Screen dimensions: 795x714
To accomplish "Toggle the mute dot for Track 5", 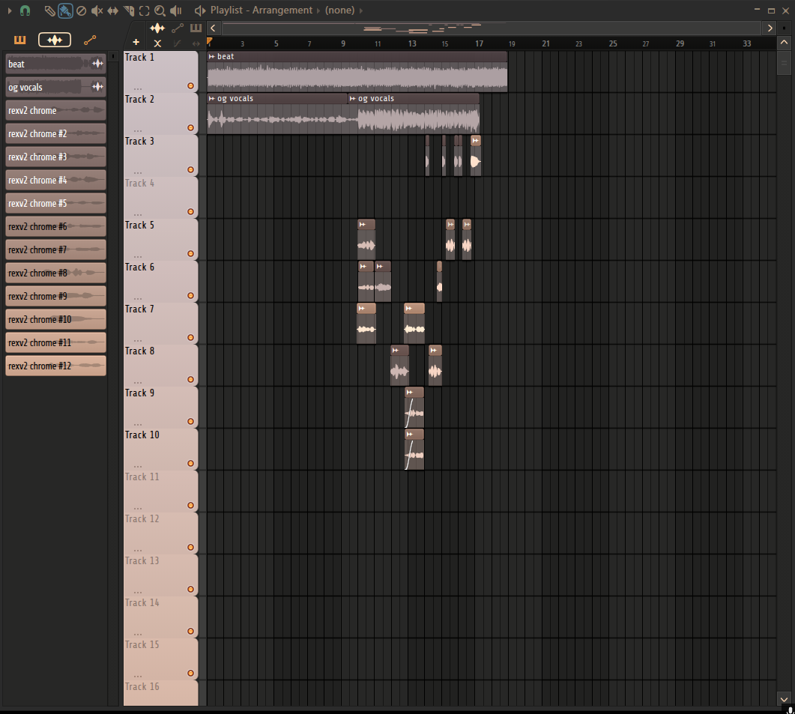I will [190, 253].
